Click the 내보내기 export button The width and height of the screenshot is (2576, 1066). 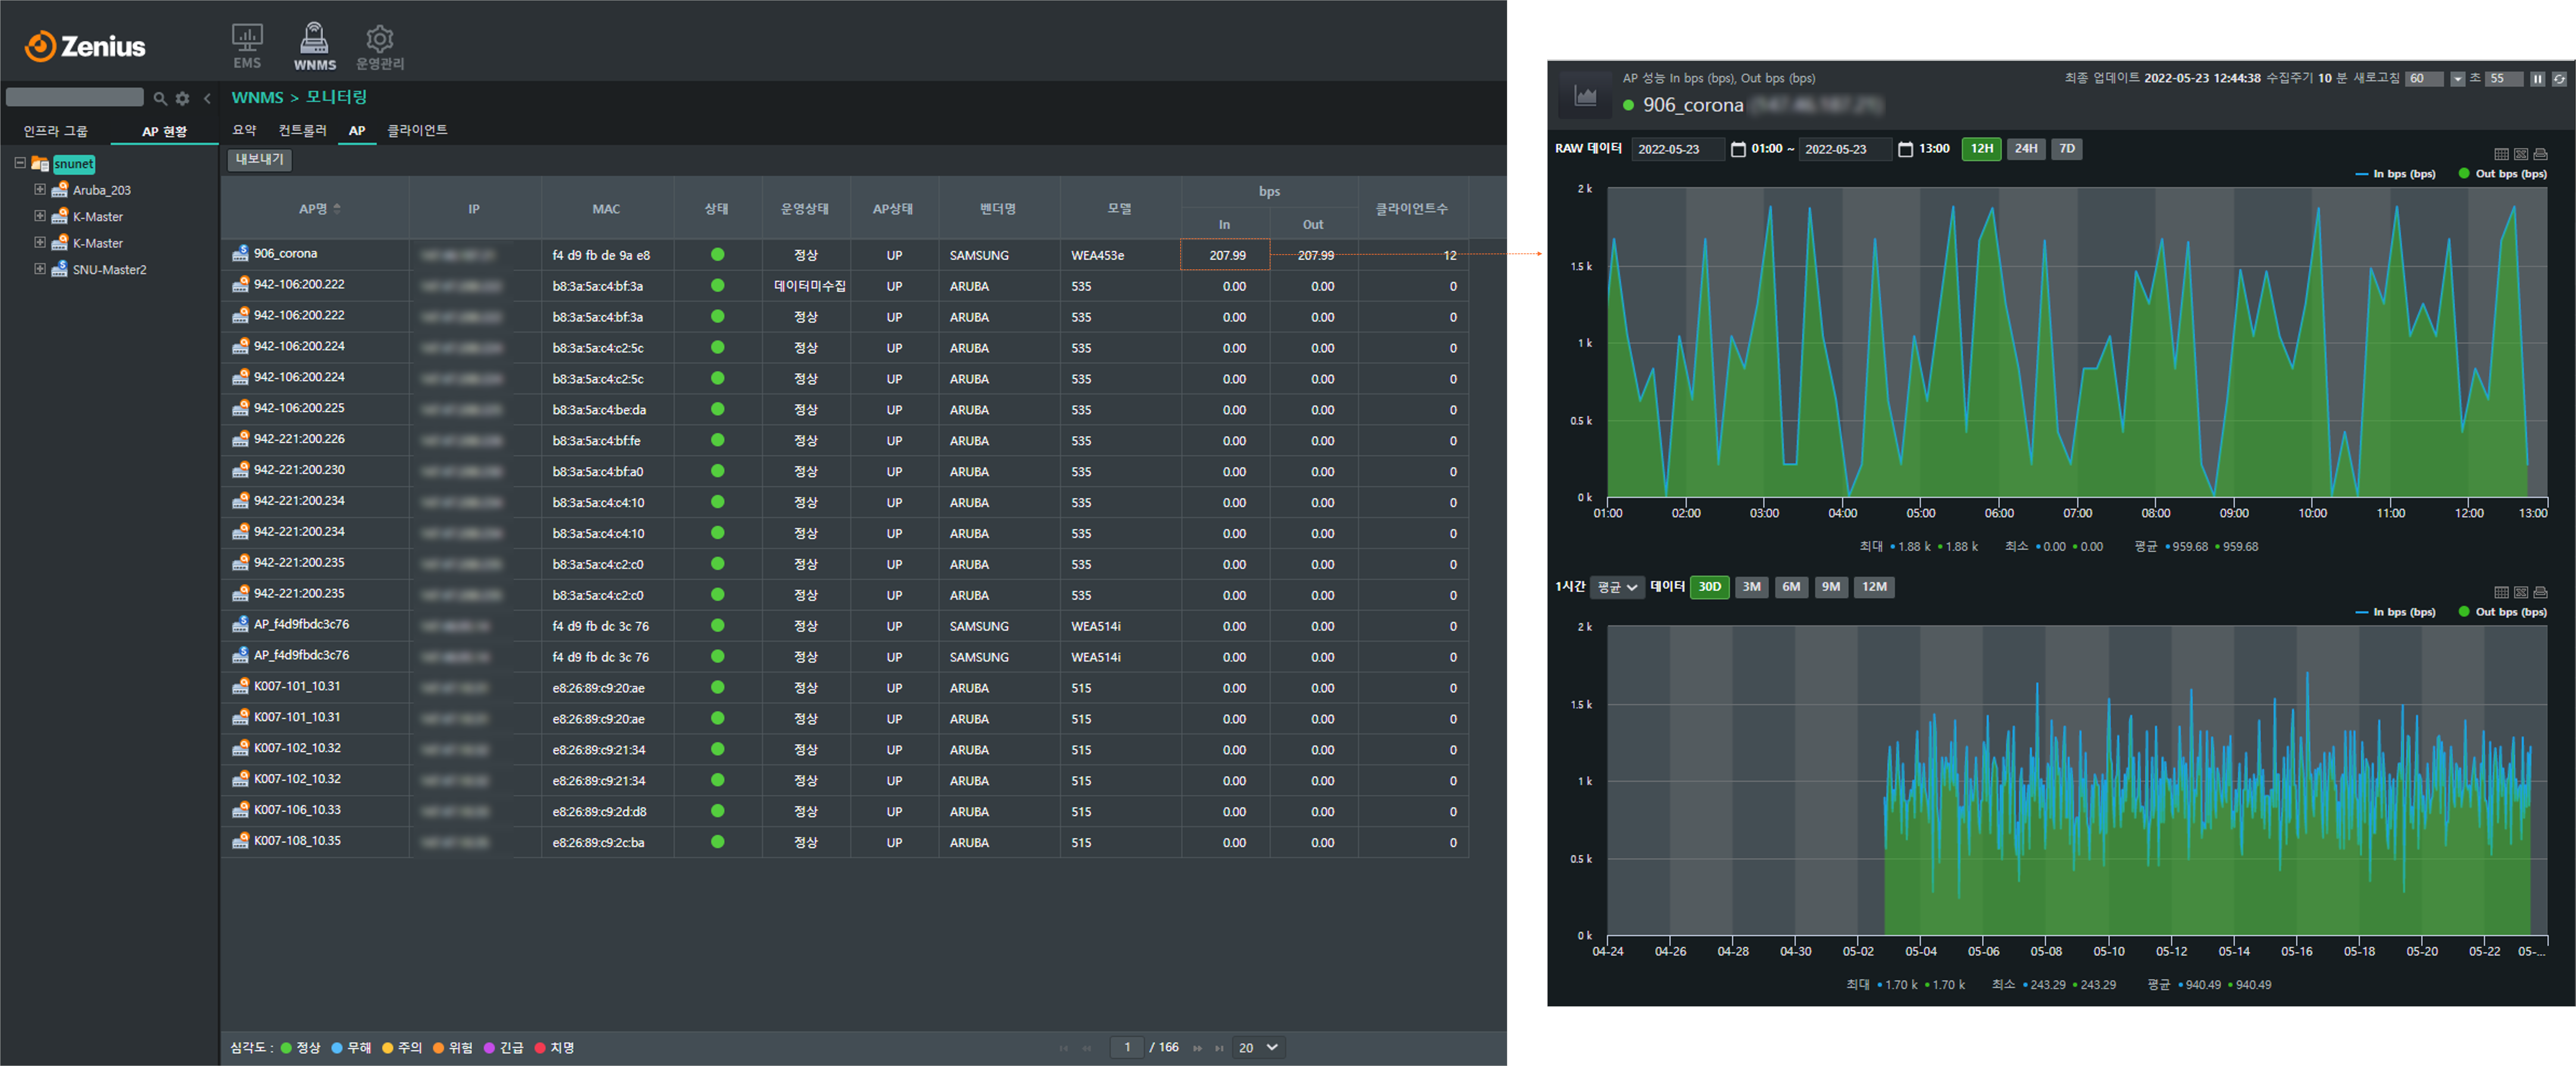(260, 160)
